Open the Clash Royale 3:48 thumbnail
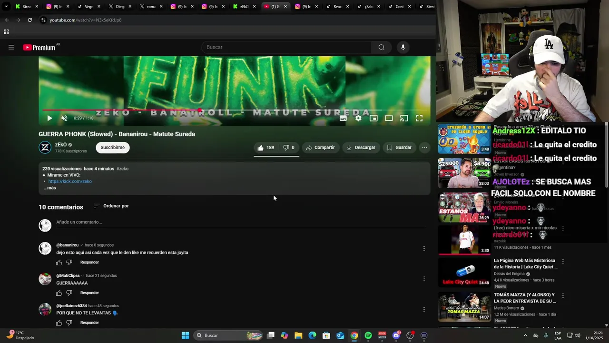The image size is (609, 343). point(464,139)
